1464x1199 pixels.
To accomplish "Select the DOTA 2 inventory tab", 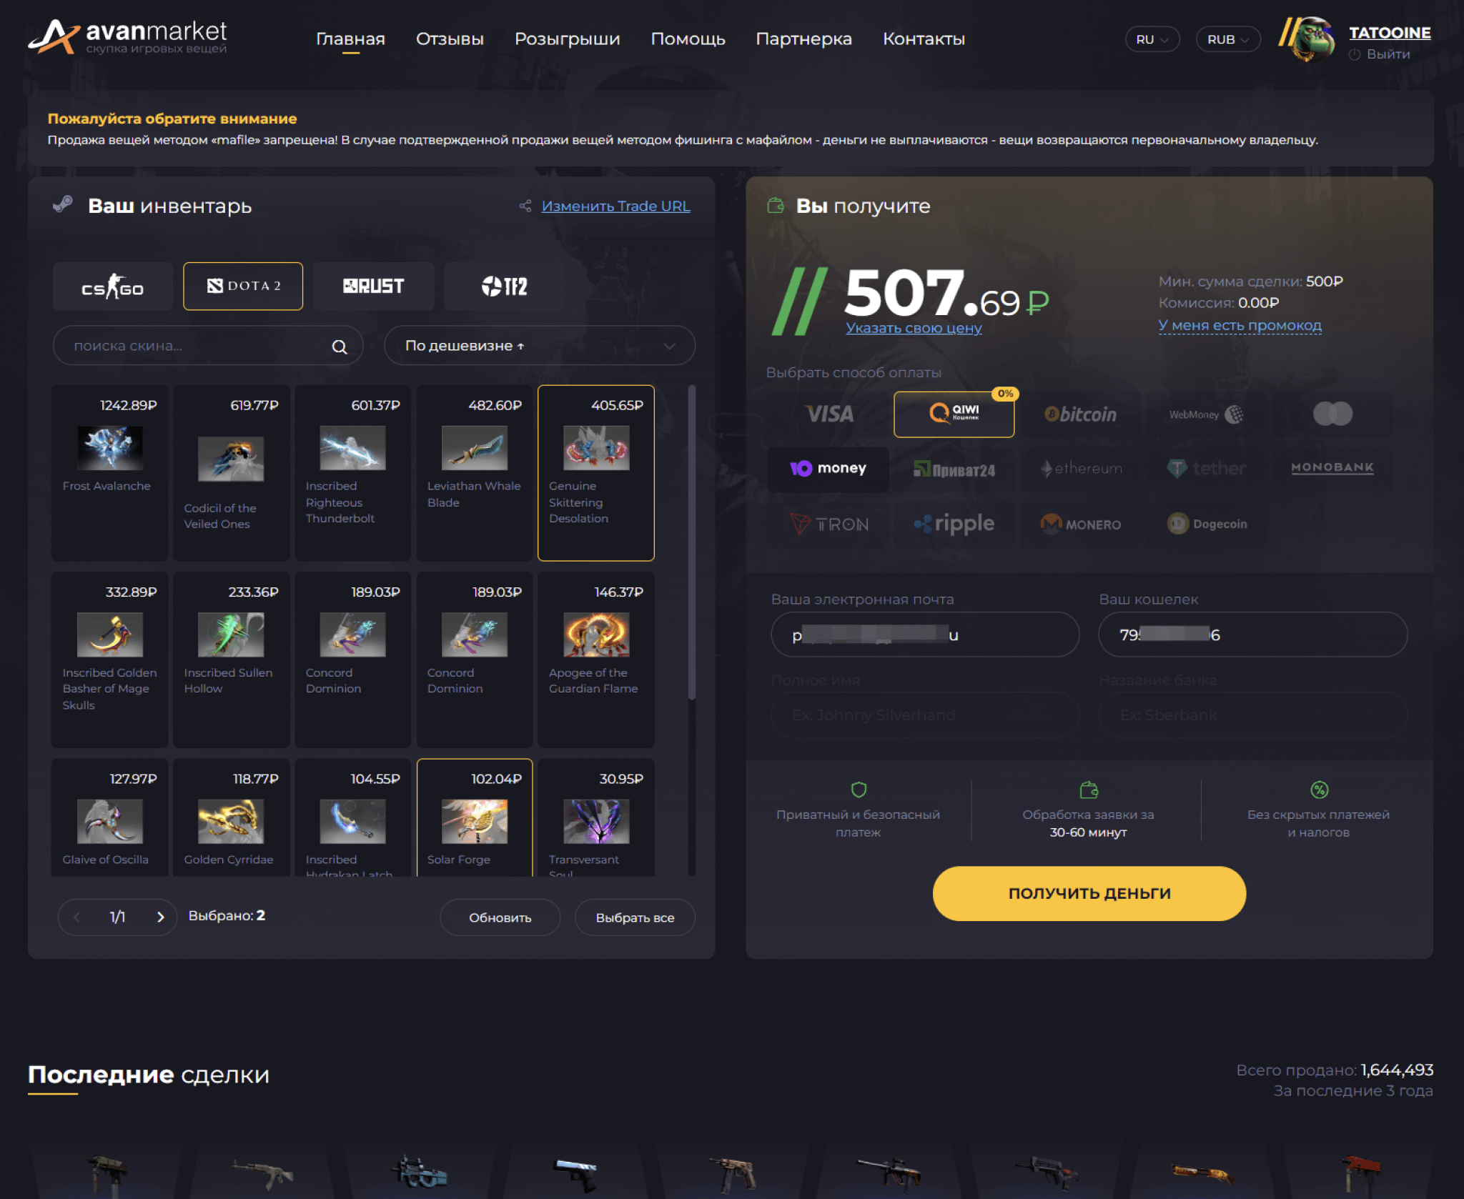I will click(242, 286).
